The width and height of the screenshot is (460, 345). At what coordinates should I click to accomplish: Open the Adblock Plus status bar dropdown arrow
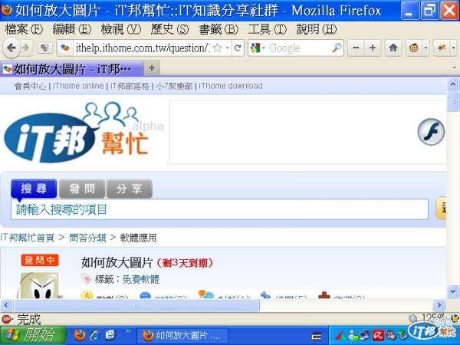coord(12,319)
